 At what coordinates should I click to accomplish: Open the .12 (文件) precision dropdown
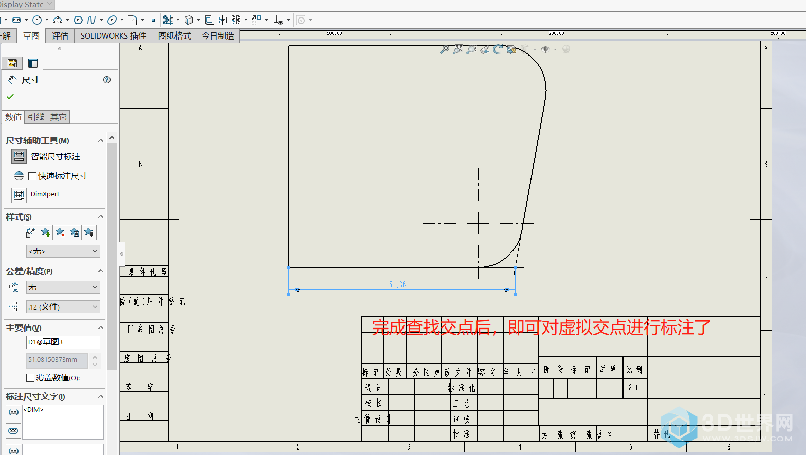coord(63,306)
